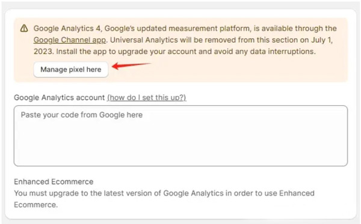Click the warning triangle icon in banner
The height and width of the screenshot is (224, 361).
(24, 29)
